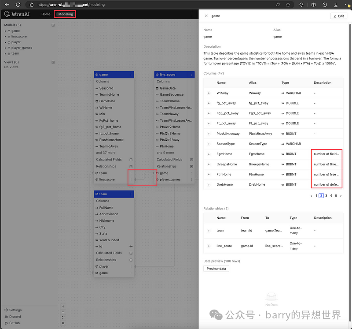Image resolution: width=352 pixels, height=329 pixels.
Task: Close the game details panel
Action: click(206, 16)
